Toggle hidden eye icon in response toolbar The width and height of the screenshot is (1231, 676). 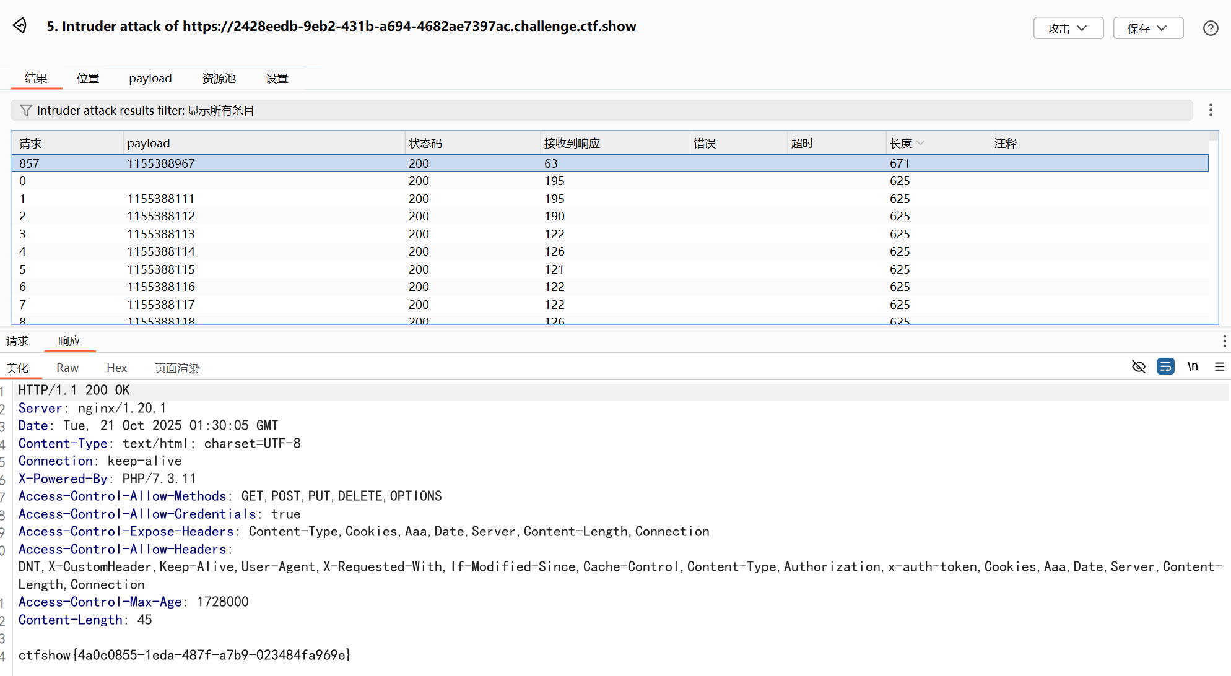pos(1138,367)
